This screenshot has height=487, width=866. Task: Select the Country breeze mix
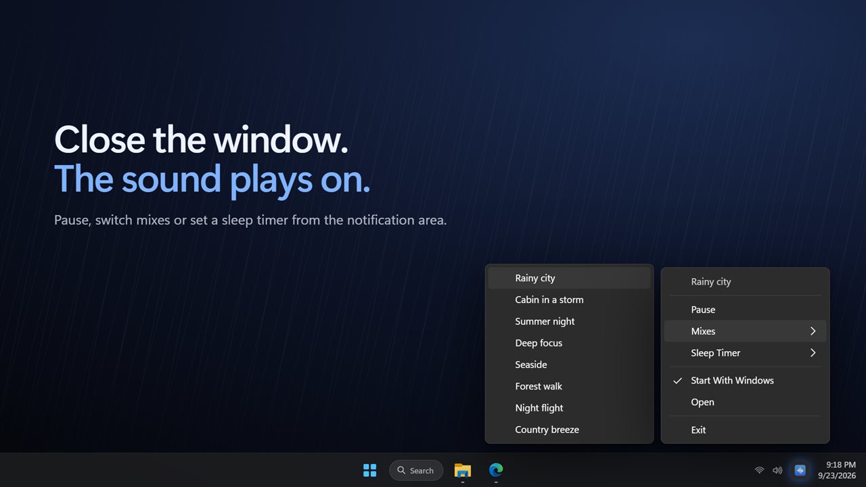point(569,430)
